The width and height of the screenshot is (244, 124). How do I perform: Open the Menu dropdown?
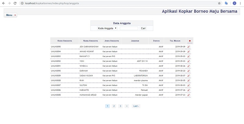[10, 15]
